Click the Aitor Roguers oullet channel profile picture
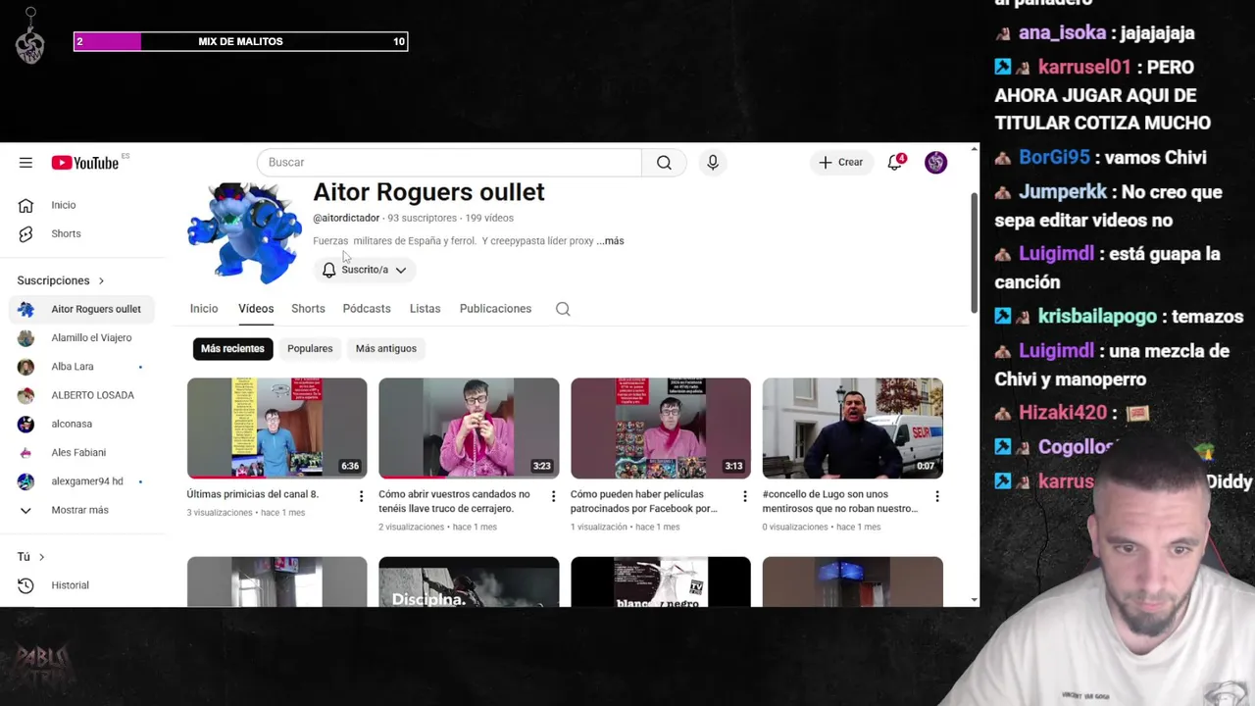1255x706 pixels. tap(244, 232)
